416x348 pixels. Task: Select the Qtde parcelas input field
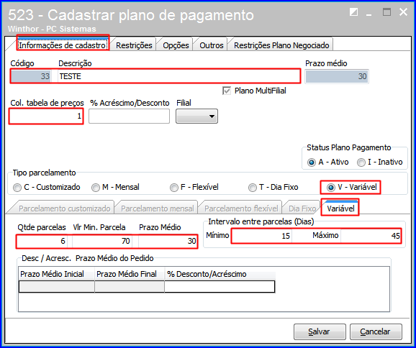[x=42, y=241]
